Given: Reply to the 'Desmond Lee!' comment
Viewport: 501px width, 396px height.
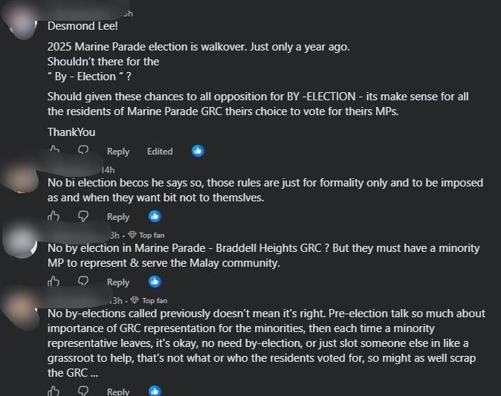Looking at the screenshot, I should click(x=118, y=152).
